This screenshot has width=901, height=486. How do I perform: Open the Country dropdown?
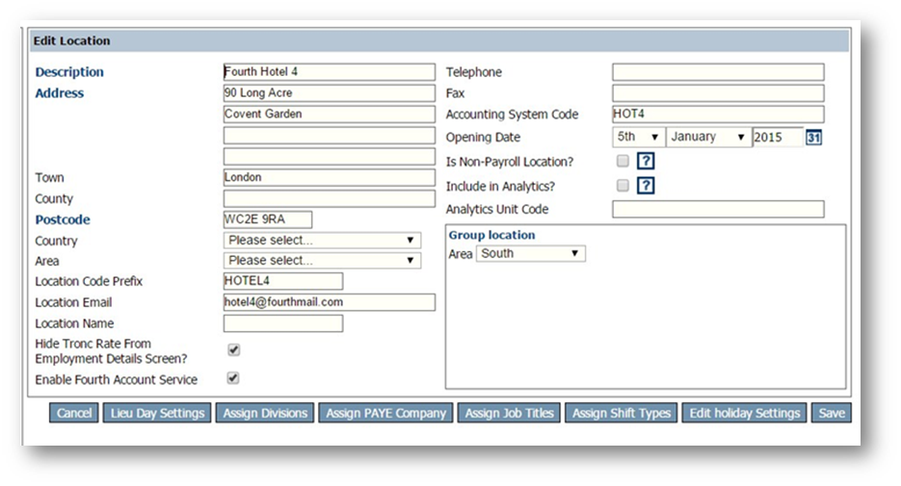click(x=322, y=241)
